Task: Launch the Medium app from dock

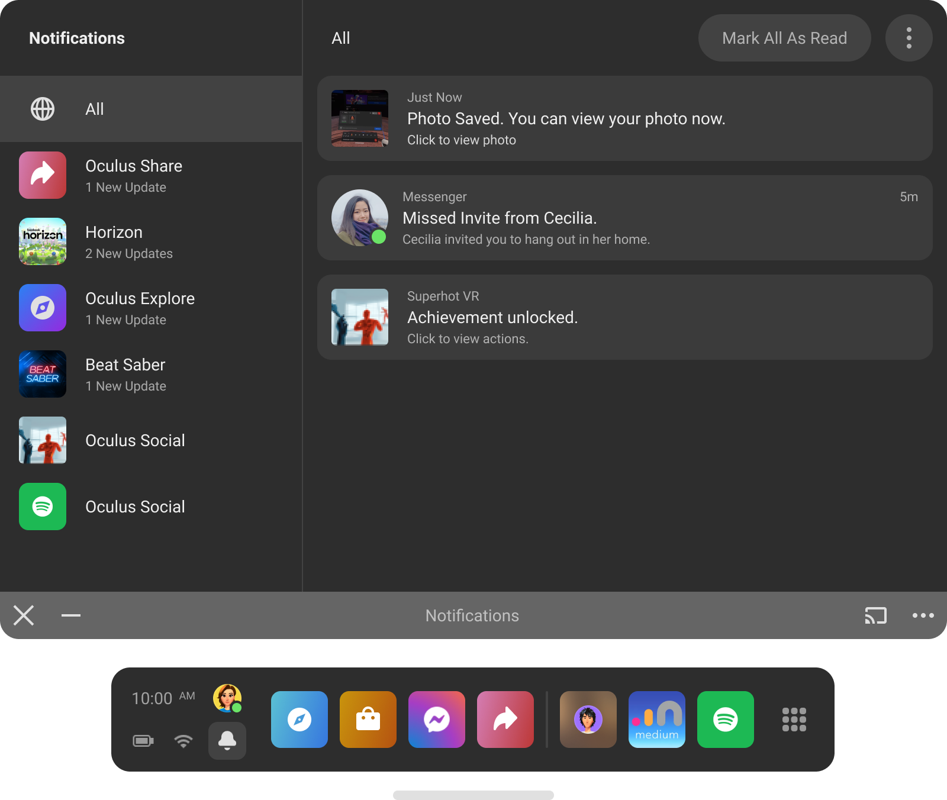Action: click(x=657, y=720)
